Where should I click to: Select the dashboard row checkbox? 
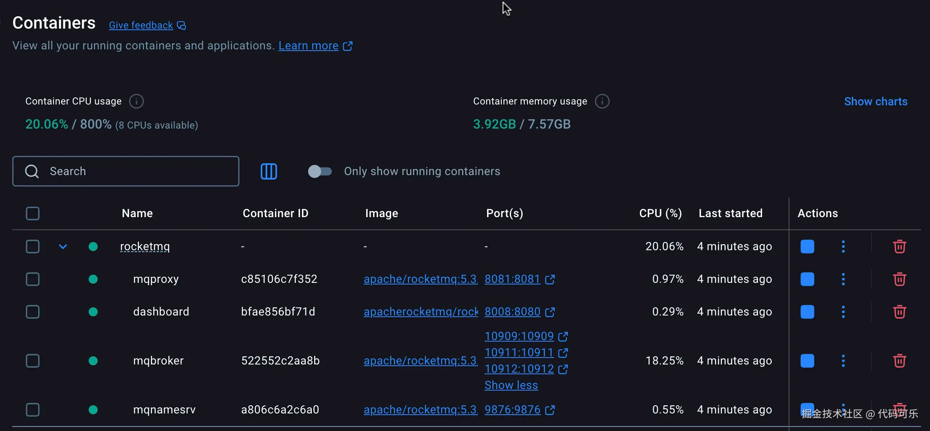tap(33, 312)
